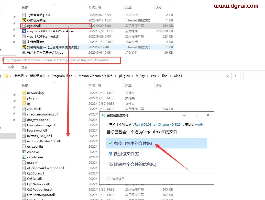Select the oslc.exe application icon
This screenshot has height=200, width=265.
(x=24, y=152)
